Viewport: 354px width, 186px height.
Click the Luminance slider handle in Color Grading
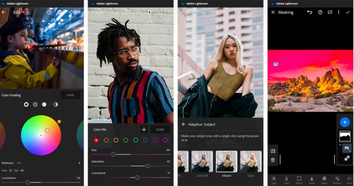pos(27,182)
